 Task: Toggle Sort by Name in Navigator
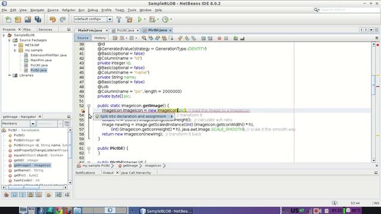[x=58, y=194]
